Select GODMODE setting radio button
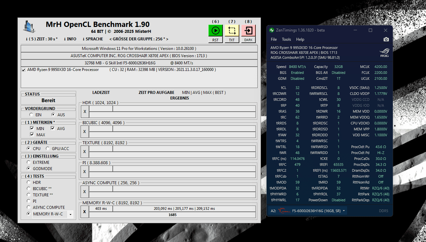 [29, 169]
